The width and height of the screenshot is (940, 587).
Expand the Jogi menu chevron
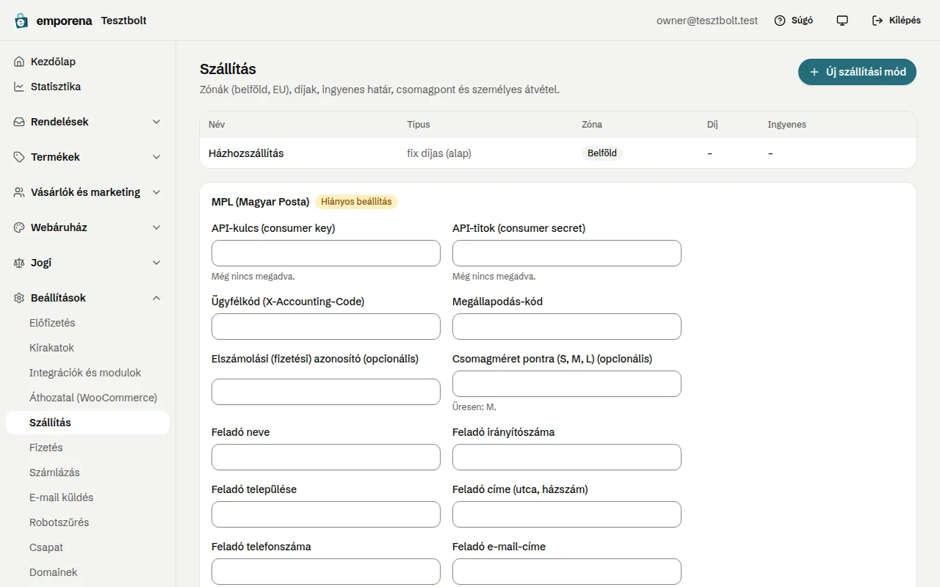156,263
